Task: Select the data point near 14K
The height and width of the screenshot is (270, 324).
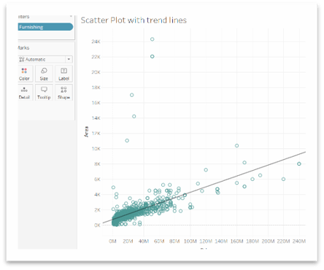Action: click(x=134, y=117)
